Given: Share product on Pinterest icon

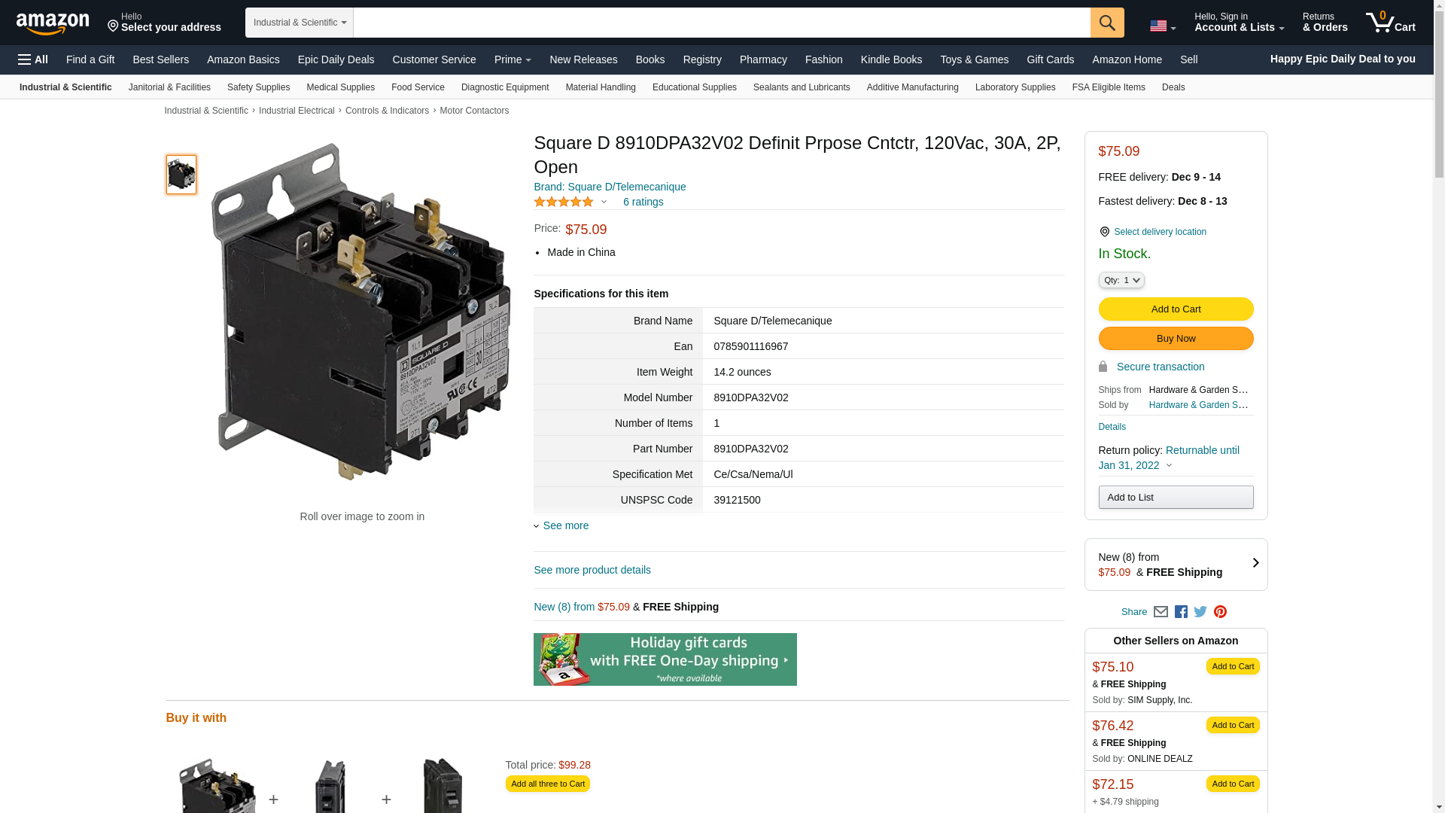Looking at the screenshot, I should (x=1220, y=612).
